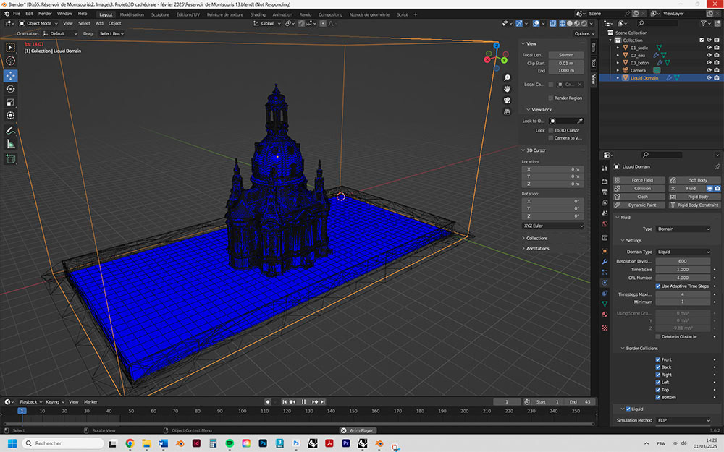Open the Particles properties tab
This screenshot has height=452, width=724.
click(x=605, y=272)
